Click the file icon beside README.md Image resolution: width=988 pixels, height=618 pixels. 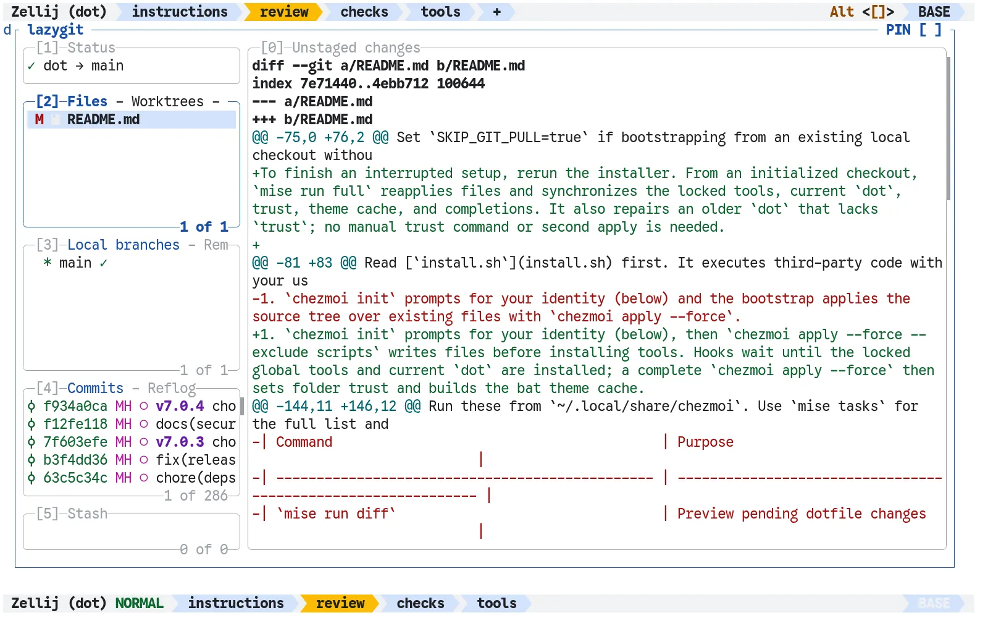click(x=56, y=119)
